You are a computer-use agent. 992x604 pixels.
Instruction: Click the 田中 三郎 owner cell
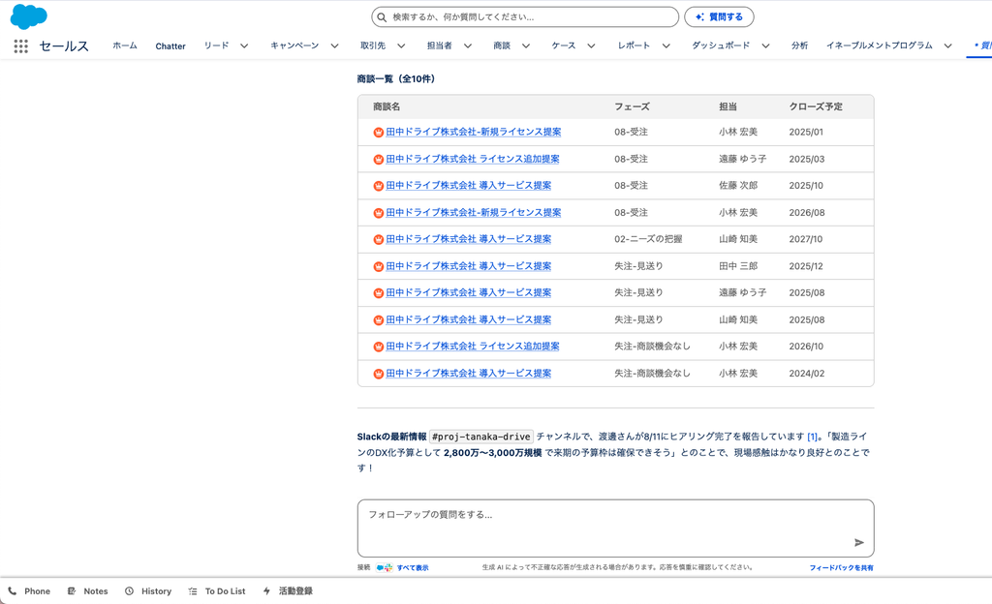click(737, 266)
